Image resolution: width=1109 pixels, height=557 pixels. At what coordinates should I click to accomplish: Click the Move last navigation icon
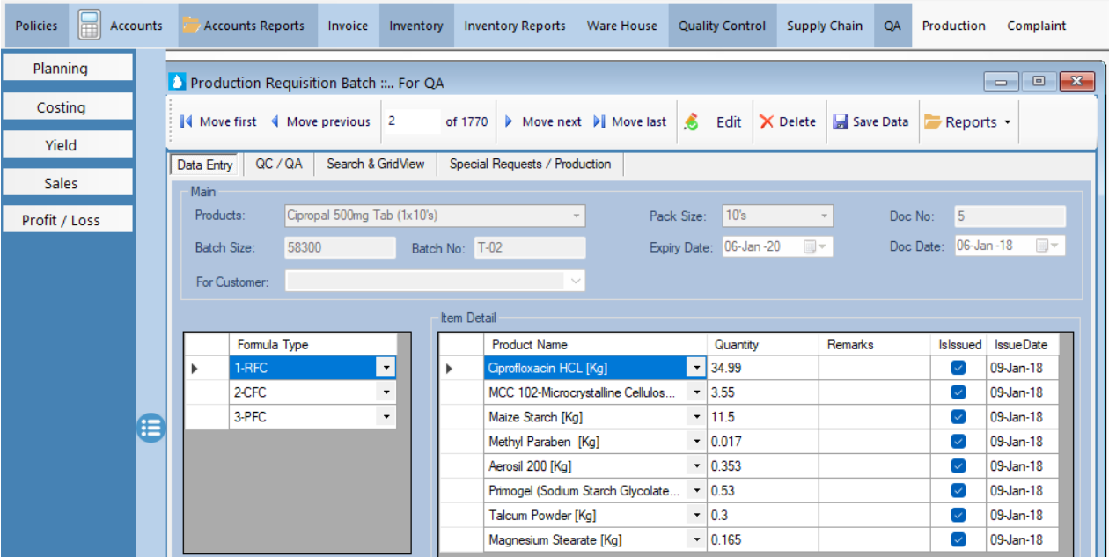(599, 122)
